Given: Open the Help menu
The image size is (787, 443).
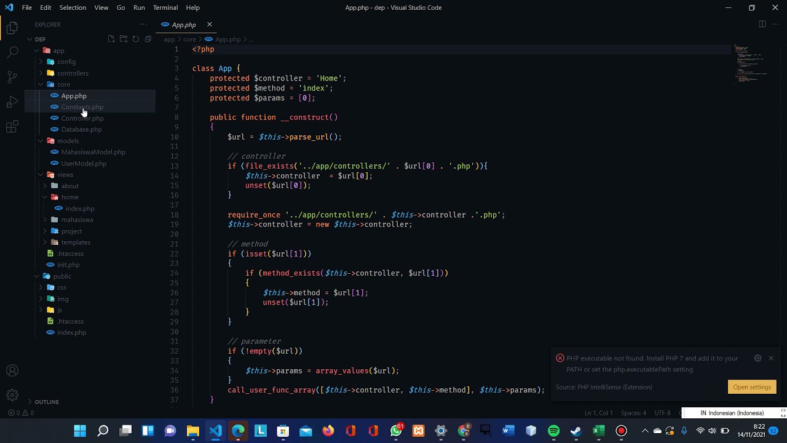Looking at the screenshot, I should [192, 7].
